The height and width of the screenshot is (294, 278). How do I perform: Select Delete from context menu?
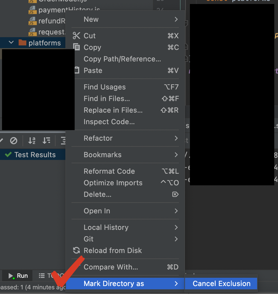point(125,194)
